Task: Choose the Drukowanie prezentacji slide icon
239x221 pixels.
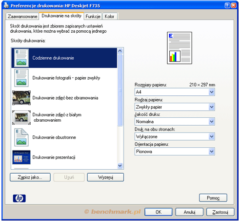Action: 21,157
